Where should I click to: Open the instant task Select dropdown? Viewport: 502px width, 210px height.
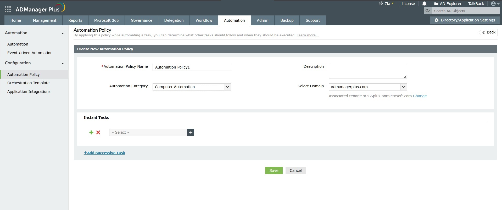[x=148, y=132]
